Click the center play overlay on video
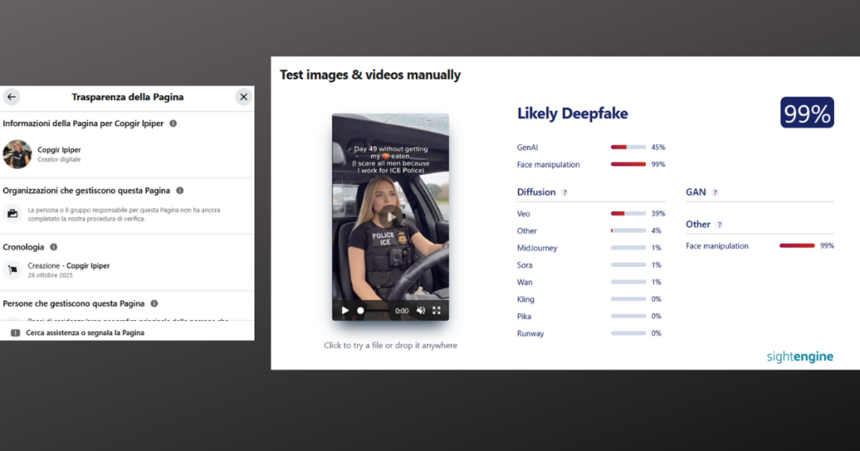 click(x=390, y=217)
